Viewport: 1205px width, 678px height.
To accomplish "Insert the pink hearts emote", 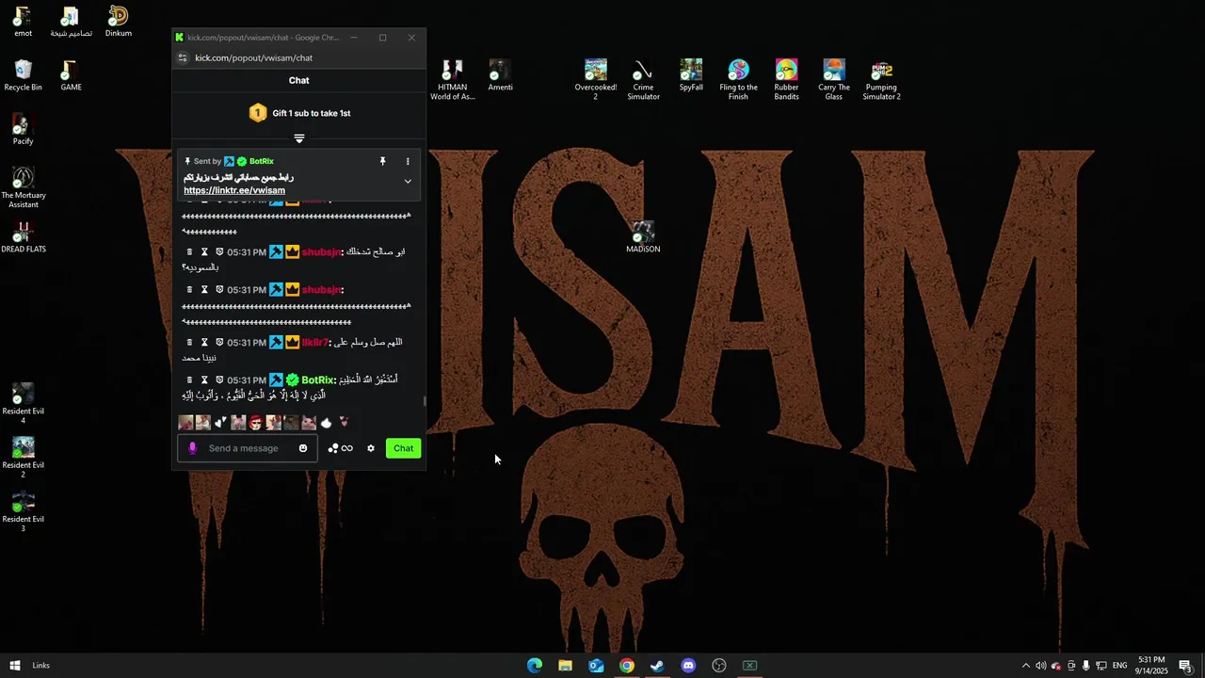I will [x=344, y=423].
